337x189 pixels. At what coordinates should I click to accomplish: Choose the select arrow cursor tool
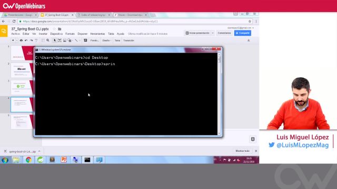click(55, 40)
